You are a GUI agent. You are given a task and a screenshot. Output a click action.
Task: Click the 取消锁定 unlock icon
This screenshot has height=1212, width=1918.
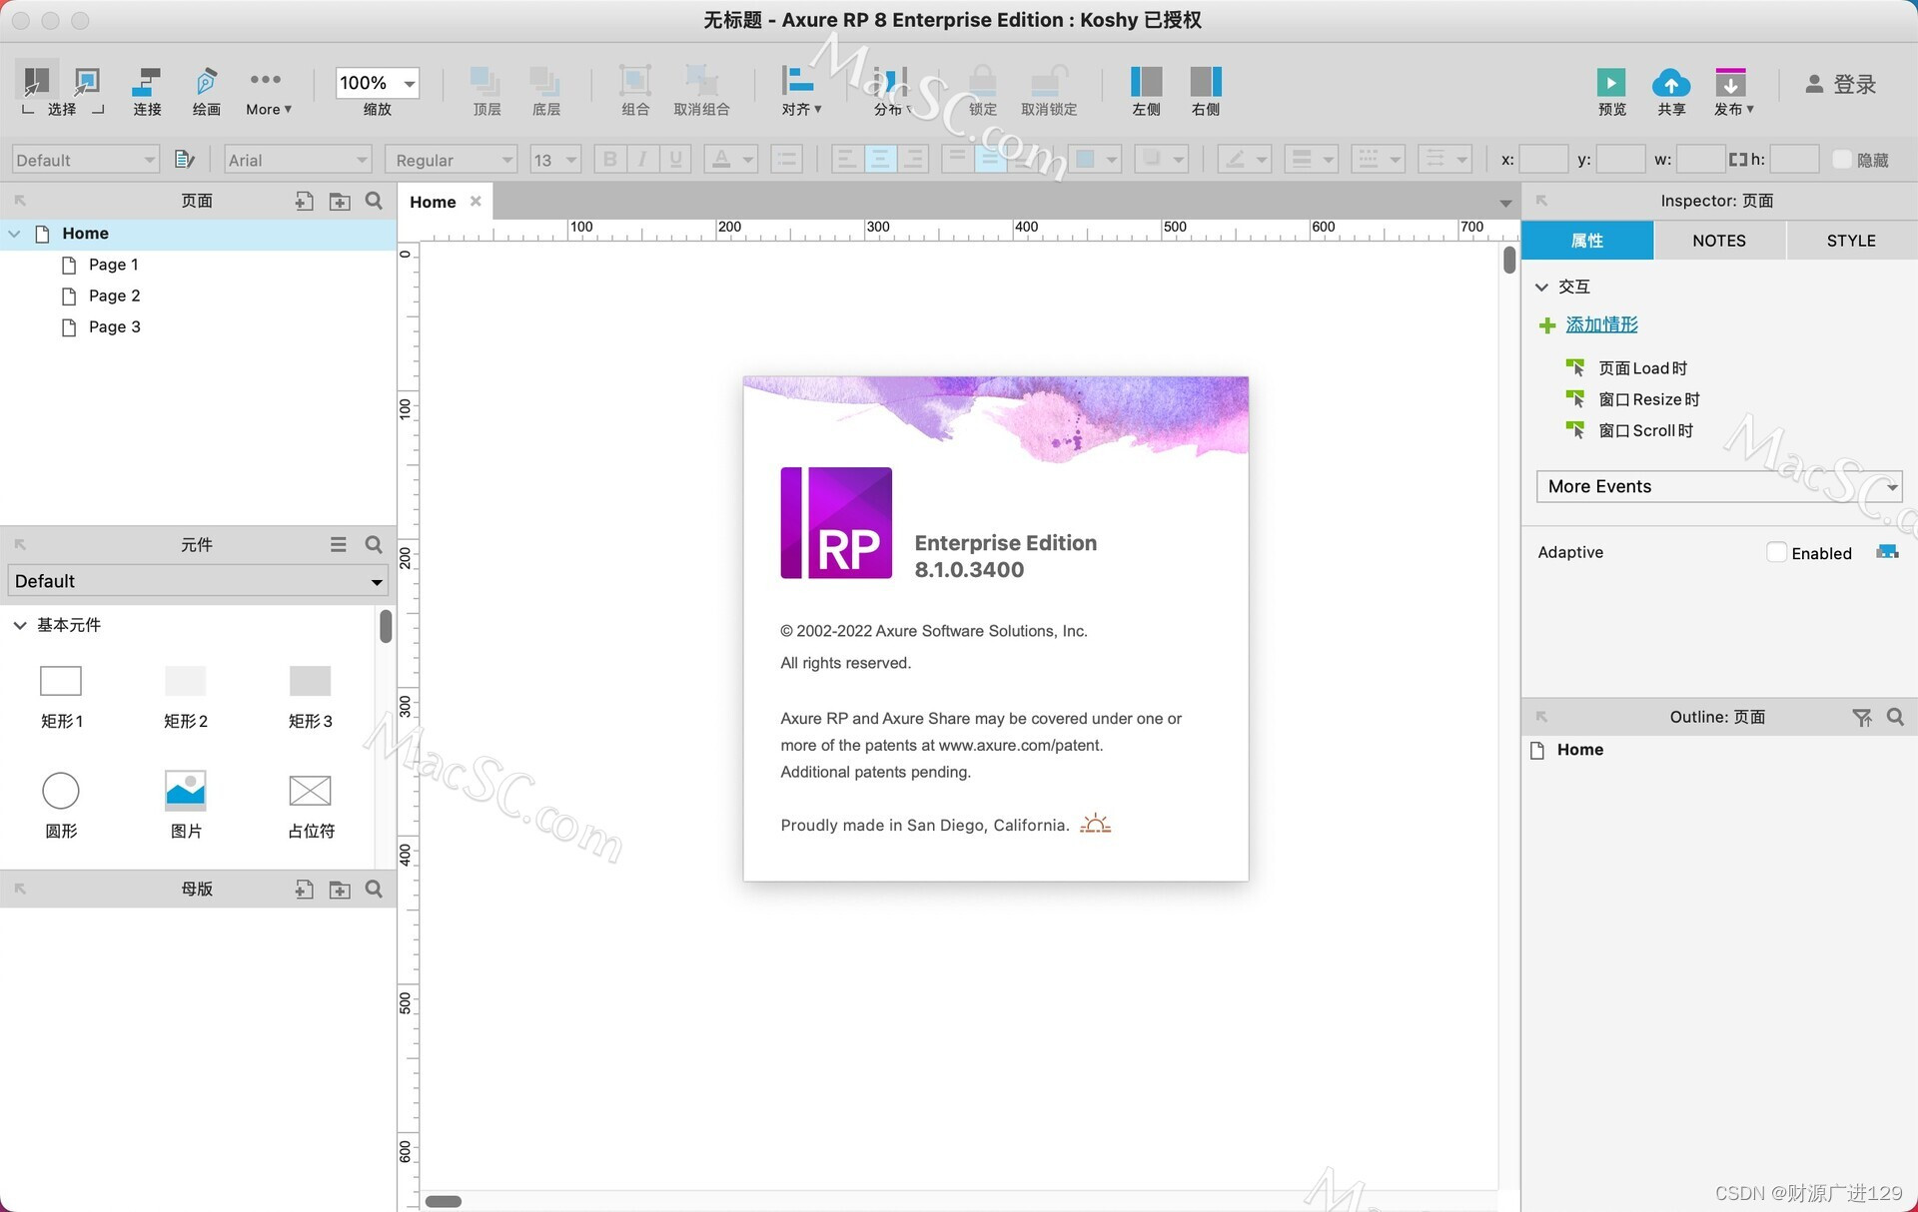coord(1049,82)
